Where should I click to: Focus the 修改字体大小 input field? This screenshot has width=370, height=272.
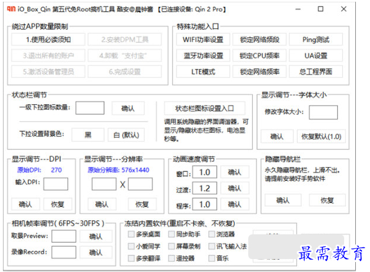(323, 112)
